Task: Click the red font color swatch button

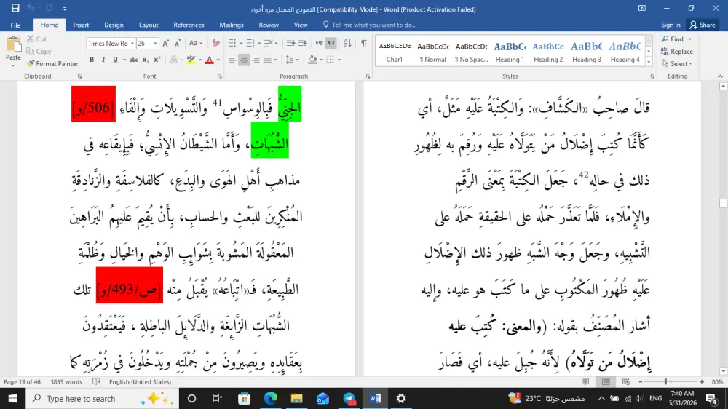Action: point(210,60)
